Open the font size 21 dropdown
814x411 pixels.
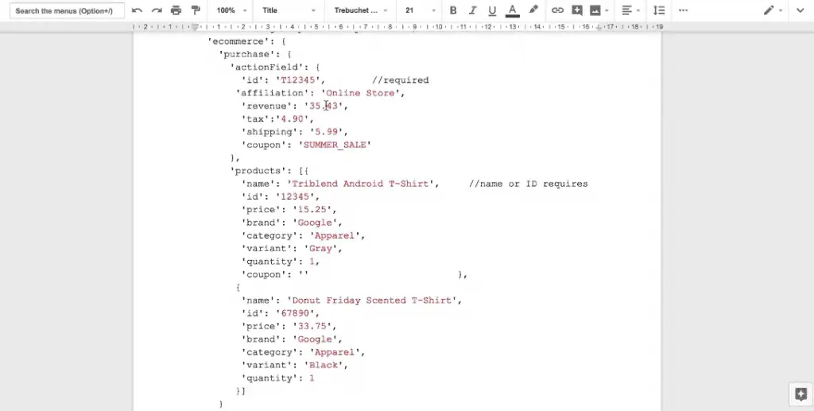[x=420, y=10]
